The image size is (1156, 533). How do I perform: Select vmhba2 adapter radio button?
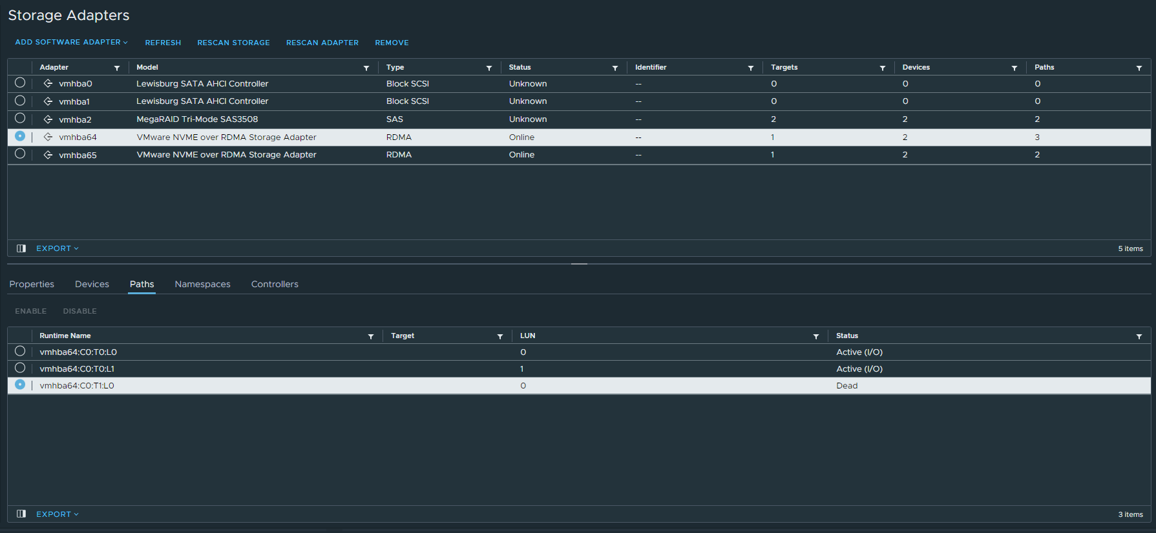[20, 118]
